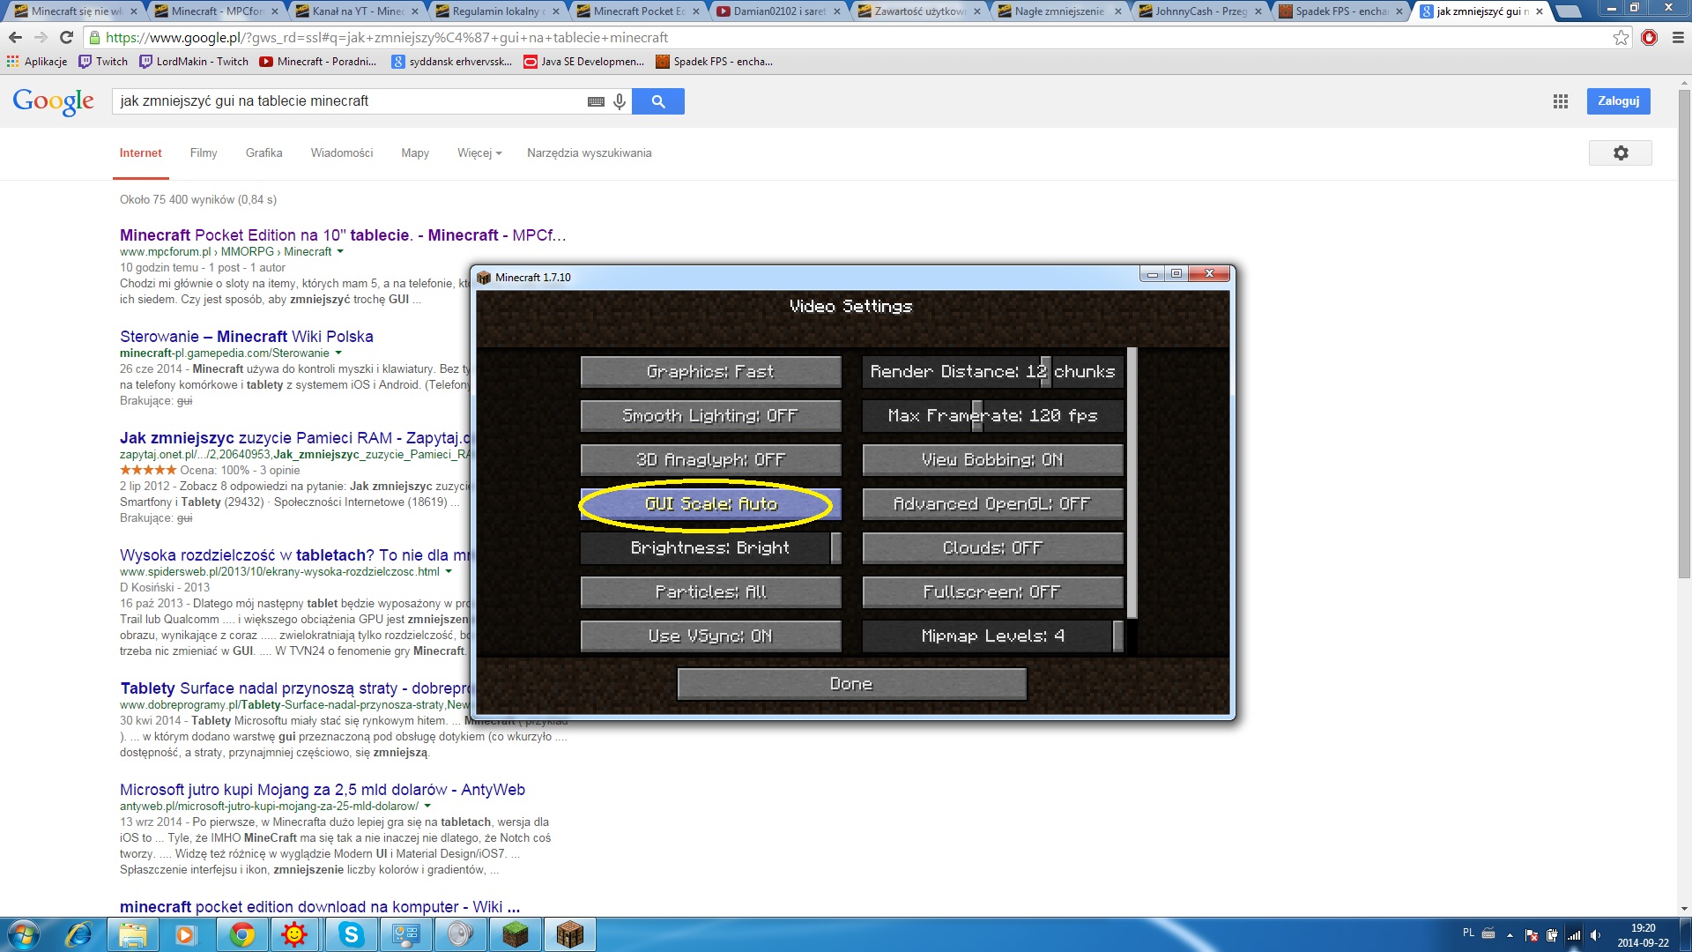The image size is (1692, 952).
Task: Switch Graphics from Fast
Action: [710, 372]
